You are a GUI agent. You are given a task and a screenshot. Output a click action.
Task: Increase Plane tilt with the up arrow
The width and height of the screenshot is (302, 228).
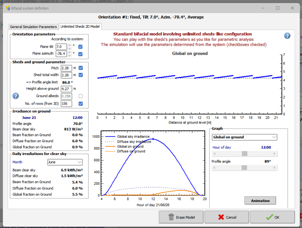point(70,45)
